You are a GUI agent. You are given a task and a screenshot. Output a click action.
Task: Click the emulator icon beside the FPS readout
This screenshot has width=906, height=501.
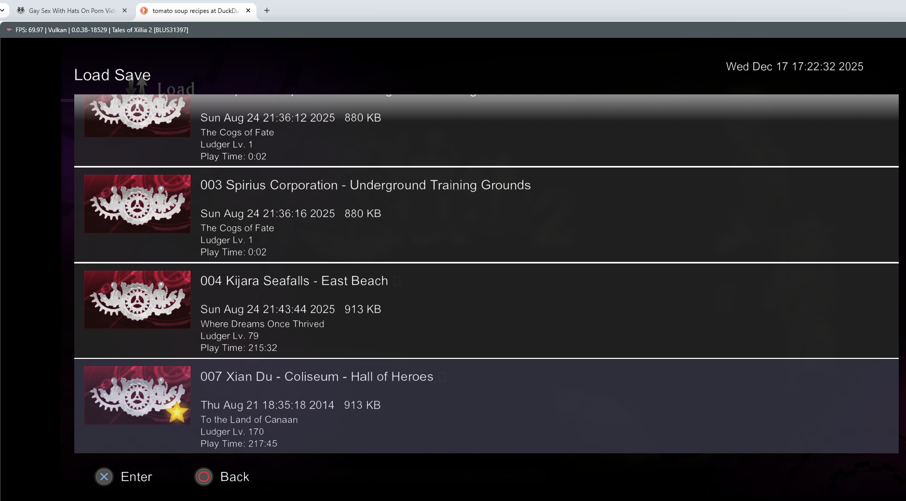pyautogui.click(x=9, y=30)
